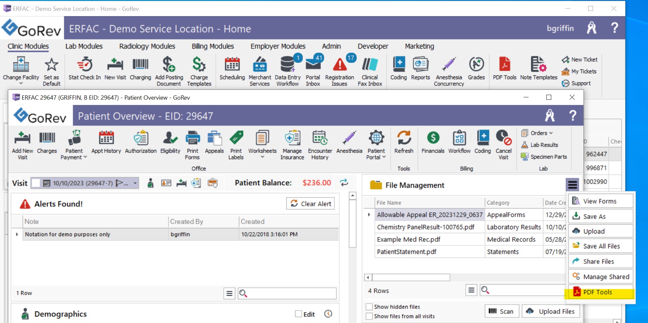Open Note Templates

click(538, 68)
